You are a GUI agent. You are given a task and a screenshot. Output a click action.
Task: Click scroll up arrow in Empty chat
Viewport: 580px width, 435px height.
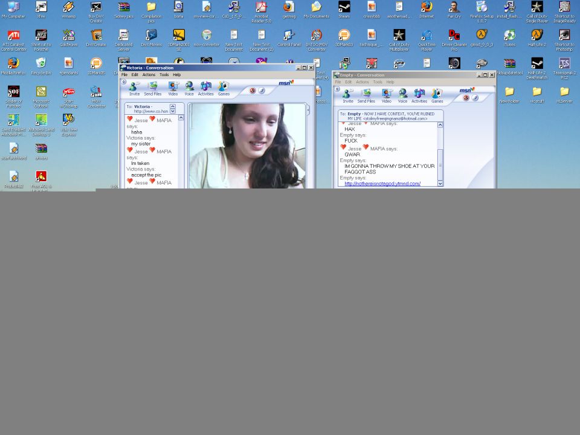[440, 125]
